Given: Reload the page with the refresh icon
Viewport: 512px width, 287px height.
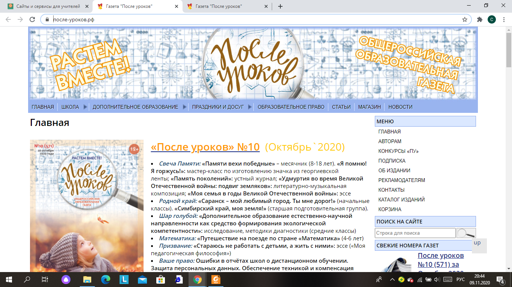Looking at the screenshot, I should pos(32,19).
